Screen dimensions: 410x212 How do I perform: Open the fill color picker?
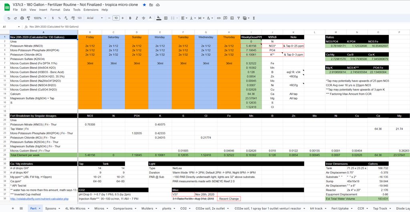159,18
